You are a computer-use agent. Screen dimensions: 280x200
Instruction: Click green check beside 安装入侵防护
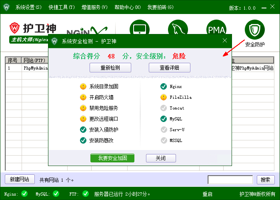point(83,130)
